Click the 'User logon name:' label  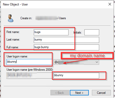click(x=17, y=56)
